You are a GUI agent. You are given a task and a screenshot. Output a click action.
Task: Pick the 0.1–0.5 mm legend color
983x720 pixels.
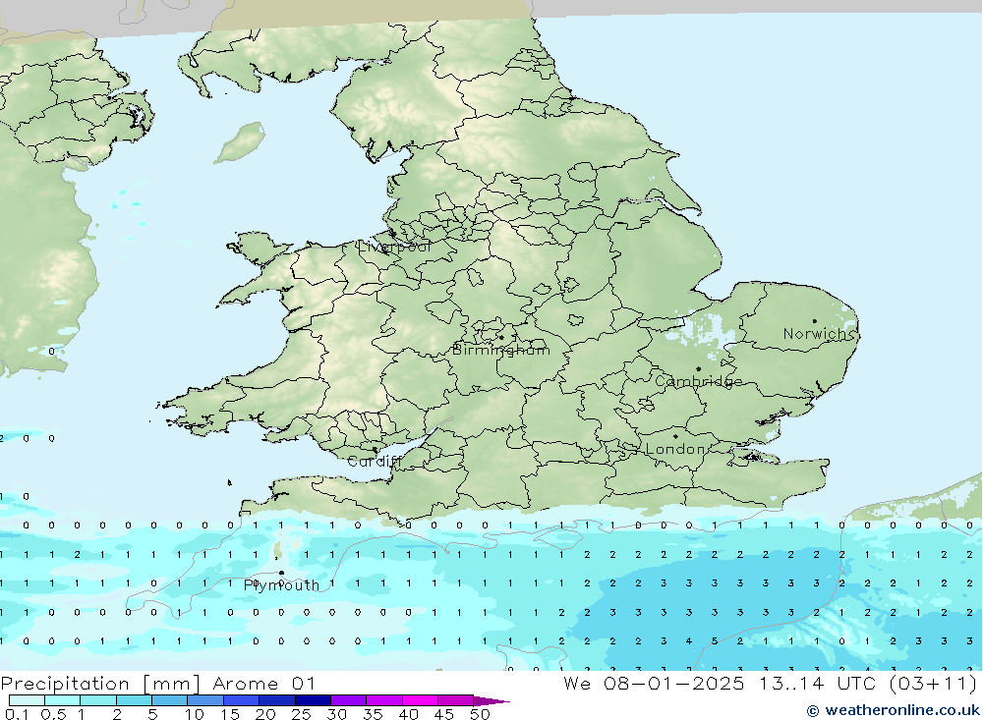(27, 700)
